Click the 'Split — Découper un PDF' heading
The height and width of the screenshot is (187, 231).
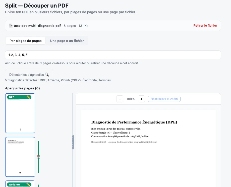(x=37, y=6)
